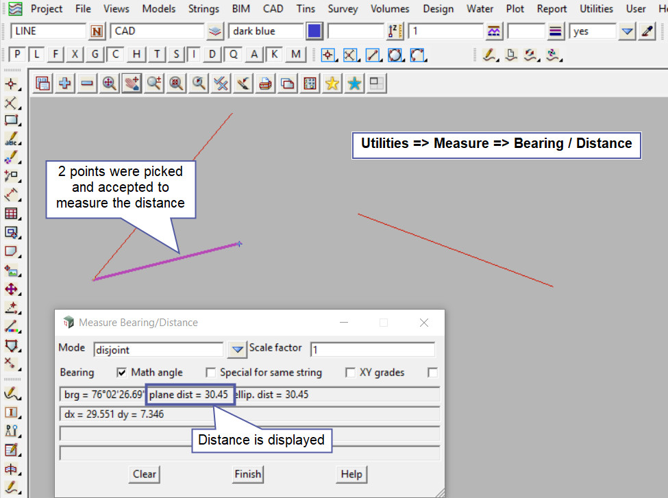Image resolution: width=668 pixels, height=498 pixels.
Task: Open the Utilities menu
Action: click(x=596, y=9)
